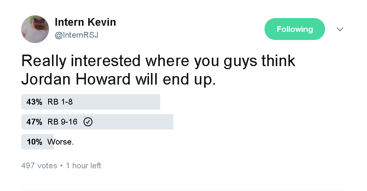Click the tweet's first line starting Really interested
Image resolution: width=367 pixels, height=191 pixels.
click(x=158, y=61)
